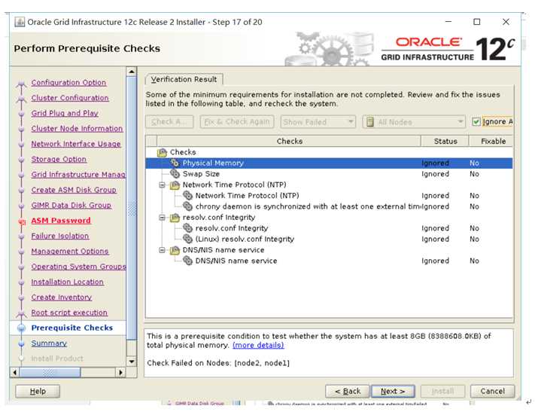
Task: Select the Verification Result tab
Action: (x=184, y=79)
